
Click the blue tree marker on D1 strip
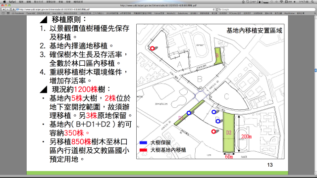[x=189, y=113]
